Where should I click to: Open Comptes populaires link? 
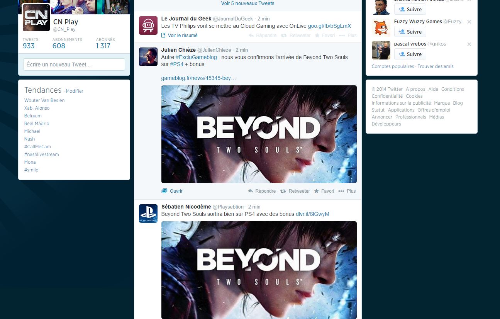[393, 66]
